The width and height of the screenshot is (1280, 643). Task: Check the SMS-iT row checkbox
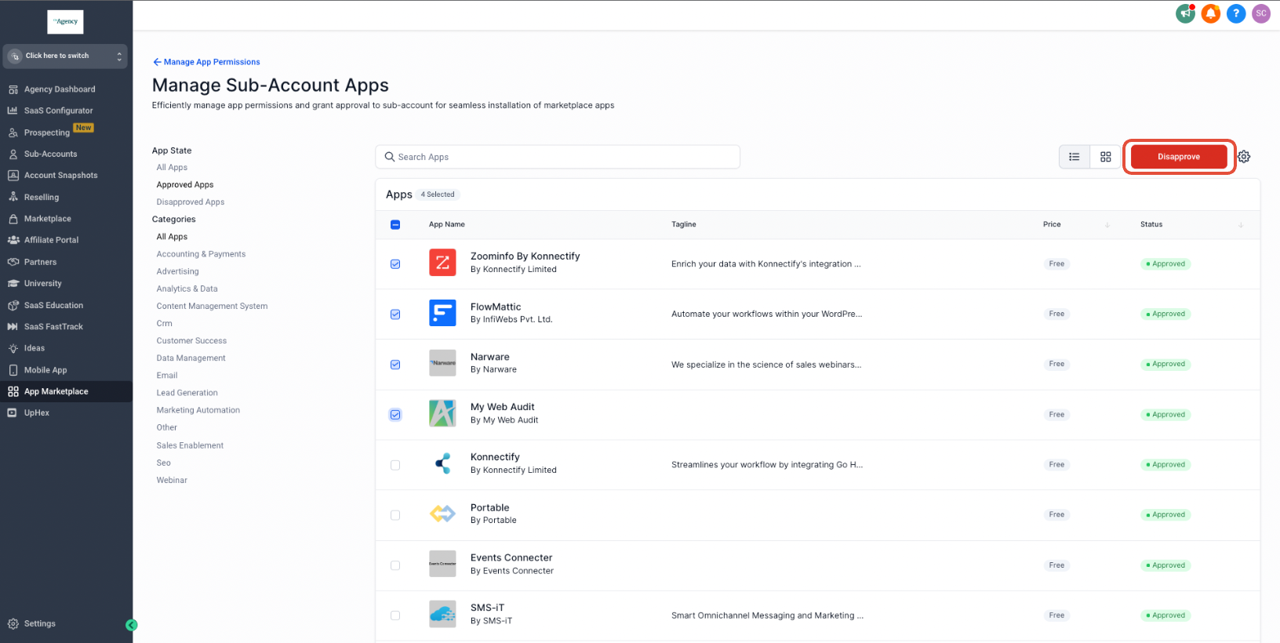[x=395, y=616]
